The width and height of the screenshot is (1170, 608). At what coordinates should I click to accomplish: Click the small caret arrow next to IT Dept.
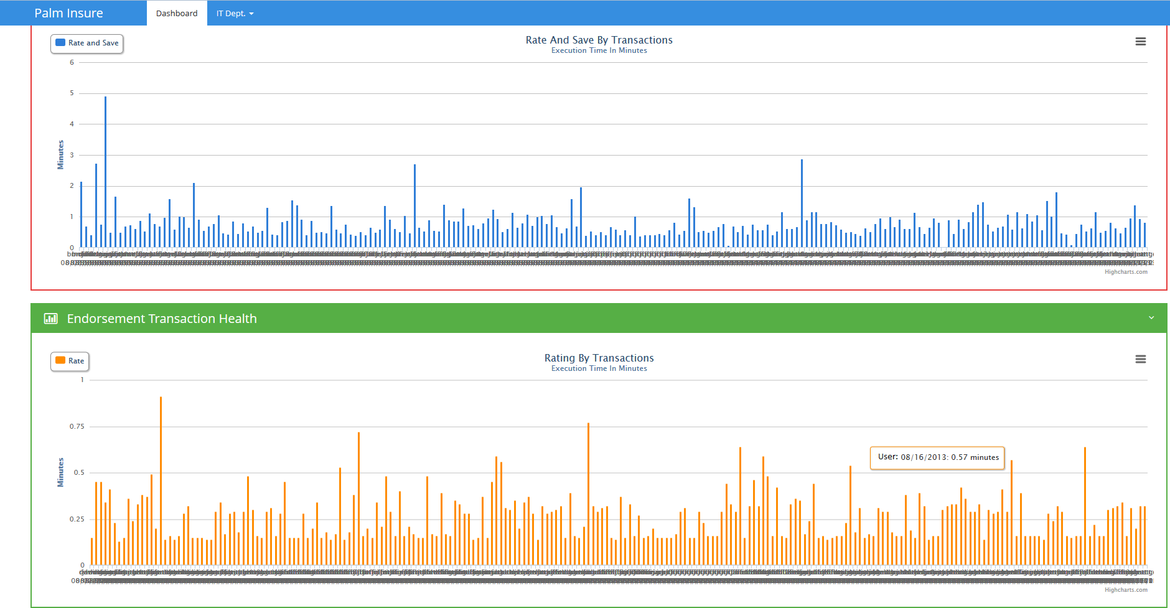(x=251, y=14)
